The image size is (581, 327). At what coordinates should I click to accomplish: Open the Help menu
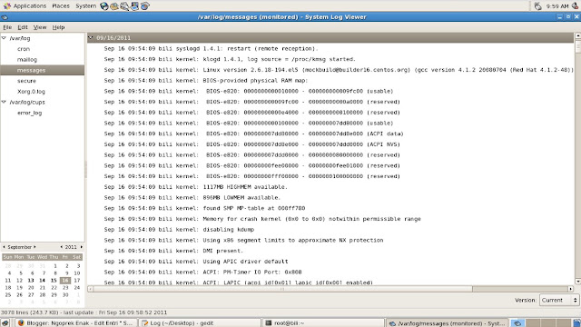pyautogui.click(x=58, y=27)
